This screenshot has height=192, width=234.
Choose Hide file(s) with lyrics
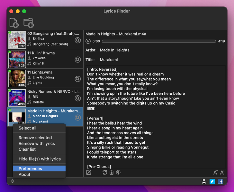[39, 159]
